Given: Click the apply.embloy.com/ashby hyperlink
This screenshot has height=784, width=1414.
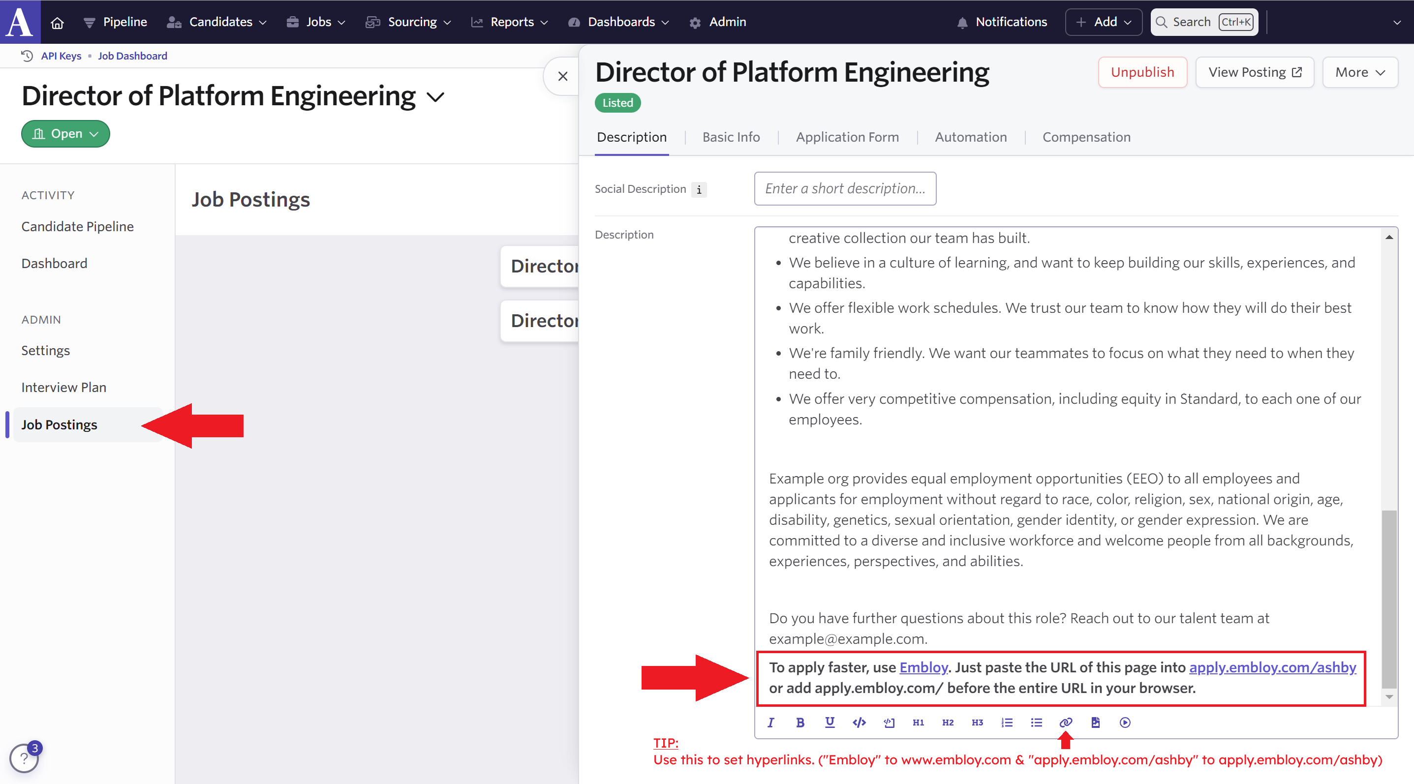Looking at the screenshot, I should 1272,668.
